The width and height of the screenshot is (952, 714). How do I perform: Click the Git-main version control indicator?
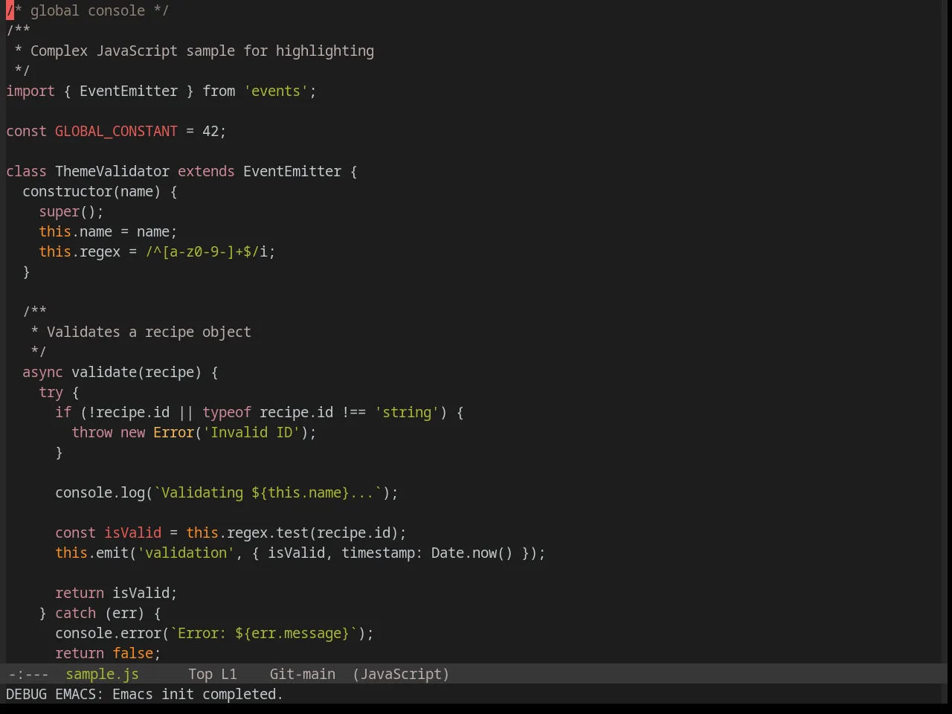click(x=302, y=674)
